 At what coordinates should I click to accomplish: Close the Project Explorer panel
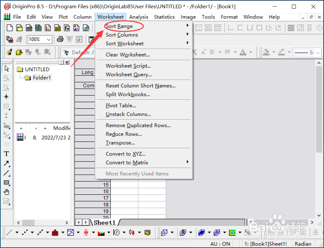67,62
